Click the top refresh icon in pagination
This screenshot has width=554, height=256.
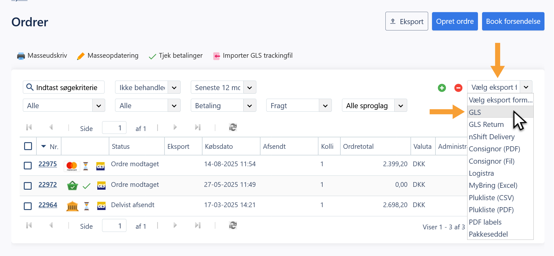click(233, 128)
